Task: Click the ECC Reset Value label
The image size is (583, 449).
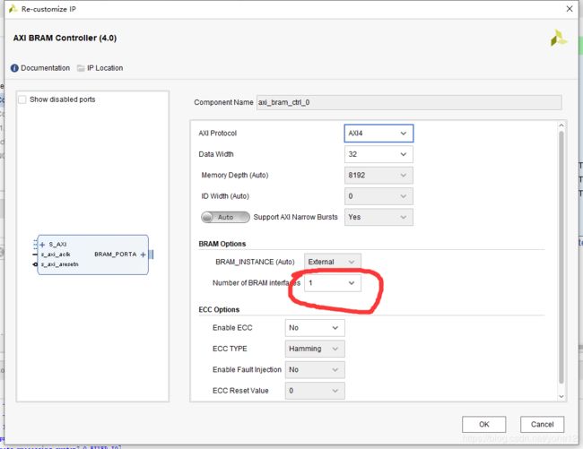Action: [x=240, y=391]
